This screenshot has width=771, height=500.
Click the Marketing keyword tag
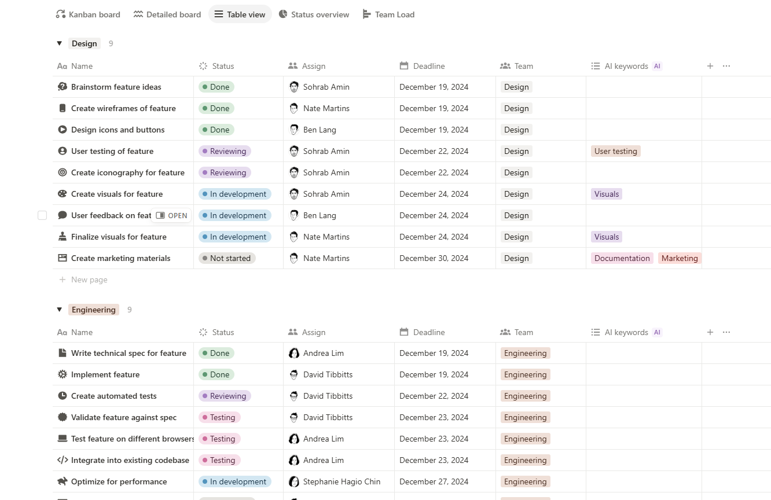(x=680, y=258)
